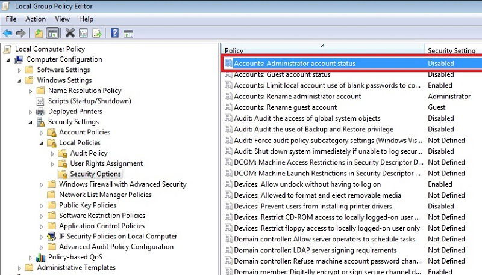Select Windows Firewall with Advanced Security
This screenshot has width=482, height=275.
123,184
